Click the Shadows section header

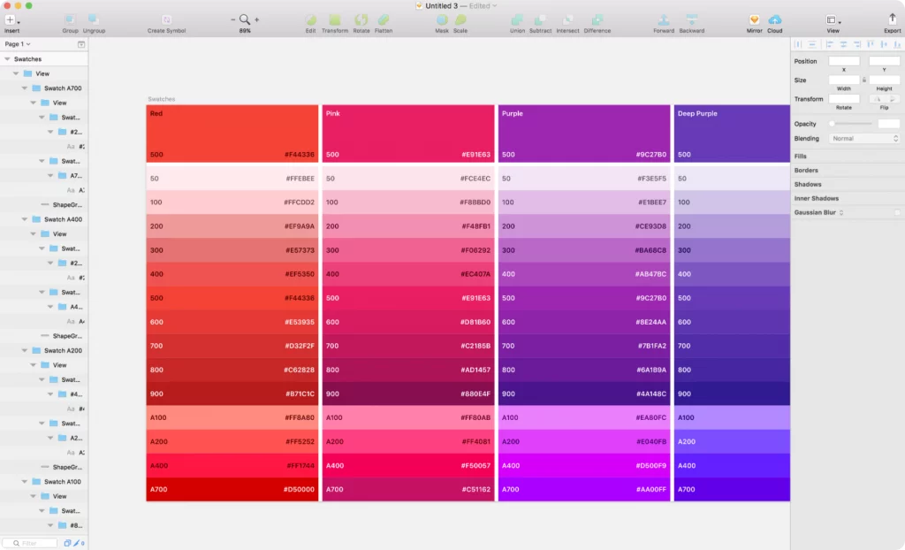808,184
